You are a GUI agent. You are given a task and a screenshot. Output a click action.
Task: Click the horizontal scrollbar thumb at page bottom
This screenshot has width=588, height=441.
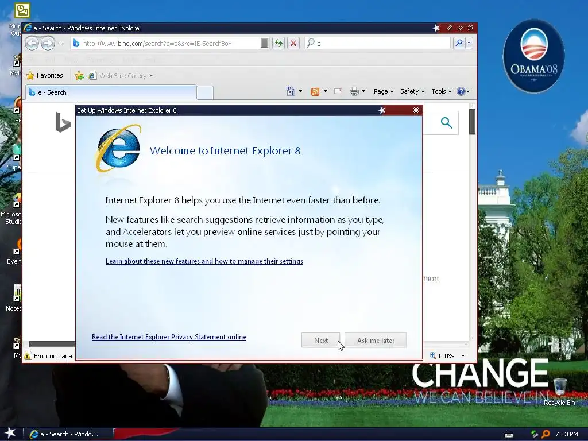point(52,345)
